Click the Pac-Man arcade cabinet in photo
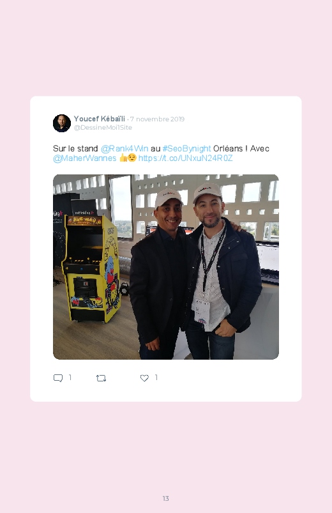 click(91, 268)
